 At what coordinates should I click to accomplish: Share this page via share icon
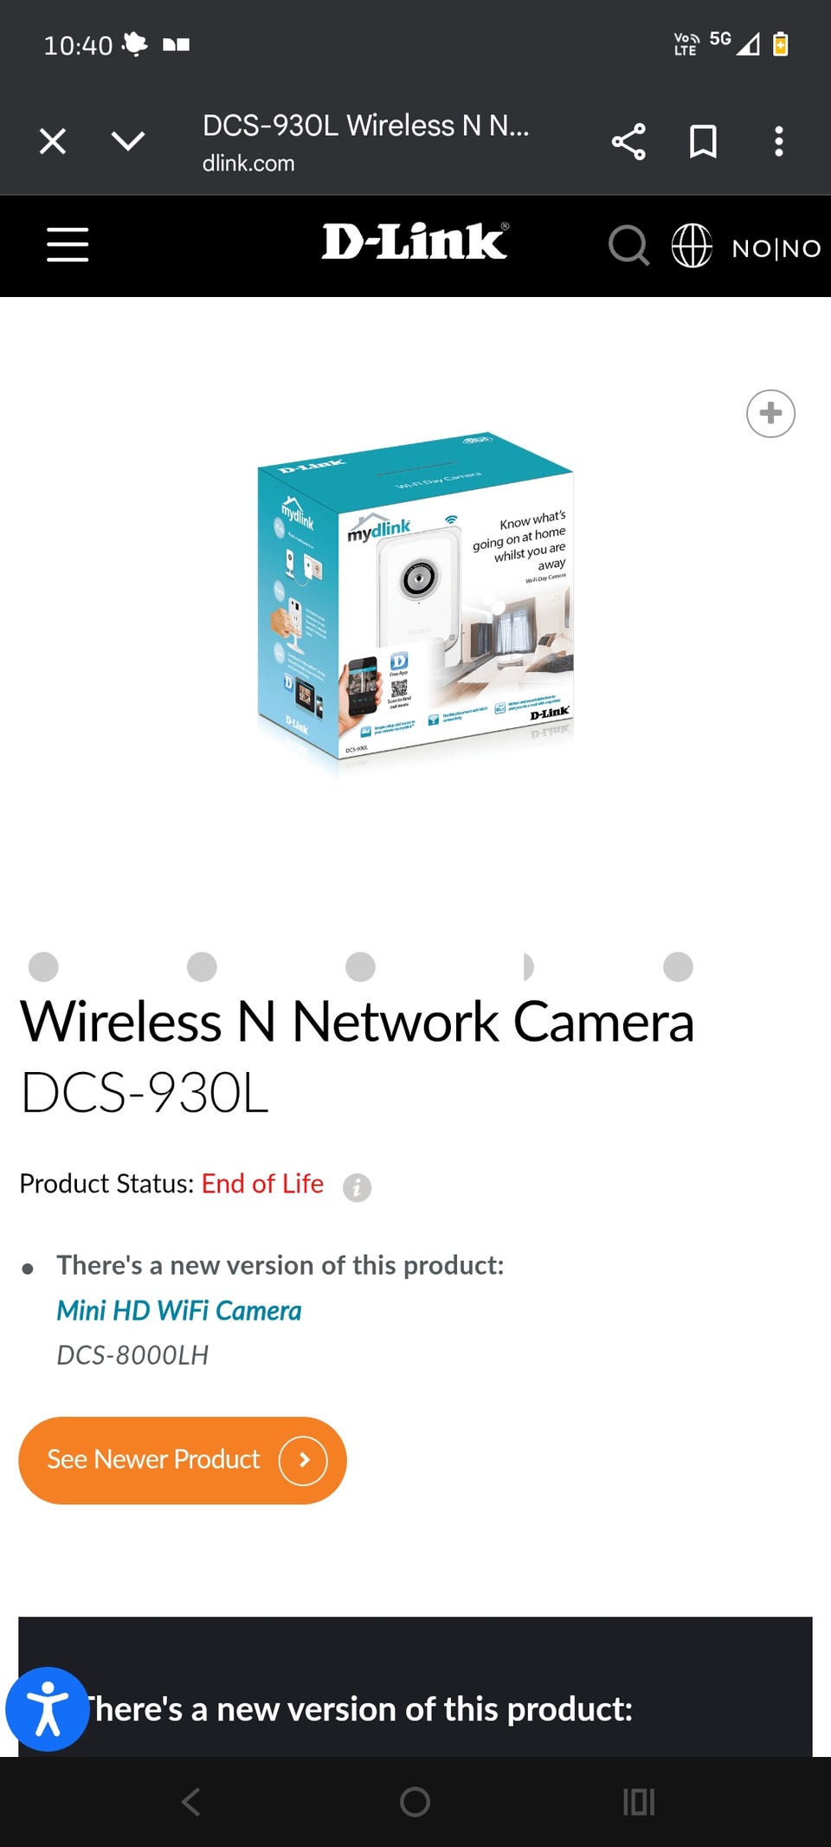[628, 141]
